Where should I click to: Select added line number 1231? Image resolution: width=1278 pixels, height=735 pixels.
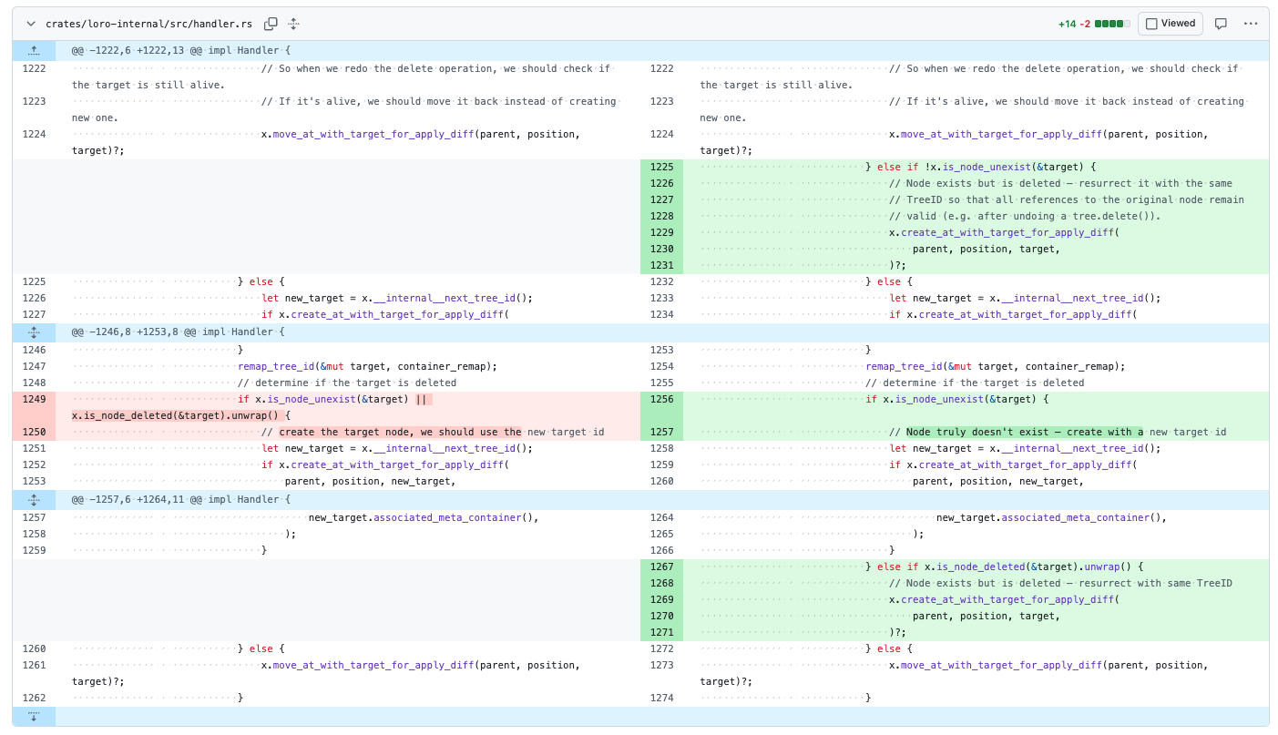(661, 266)
